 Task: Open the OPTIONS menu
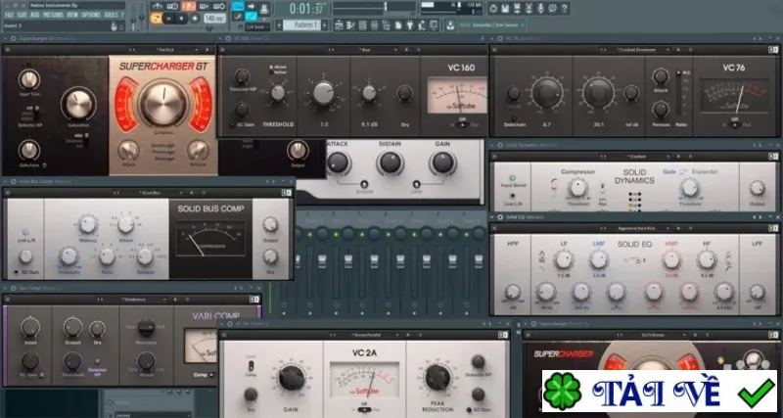tap(91, 15)
